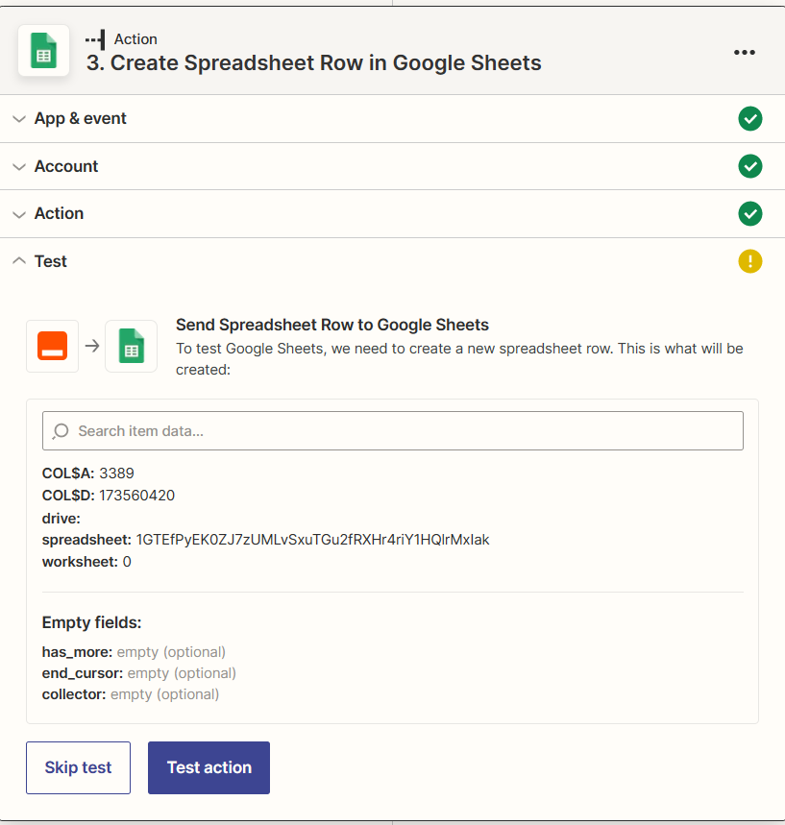Click the magnifier icon in search box

(x=61, y=431)
